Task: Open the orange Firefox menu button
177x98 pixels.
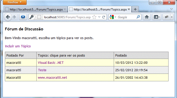Action: point(15,2)
